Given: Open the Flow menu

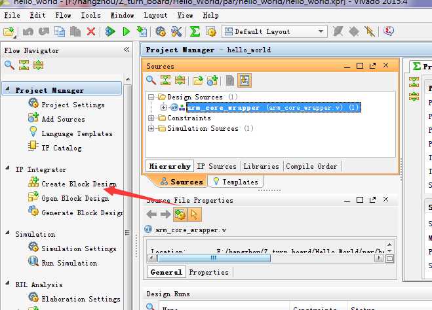Looking at the screenshot, I should click(x=63, y=16).
